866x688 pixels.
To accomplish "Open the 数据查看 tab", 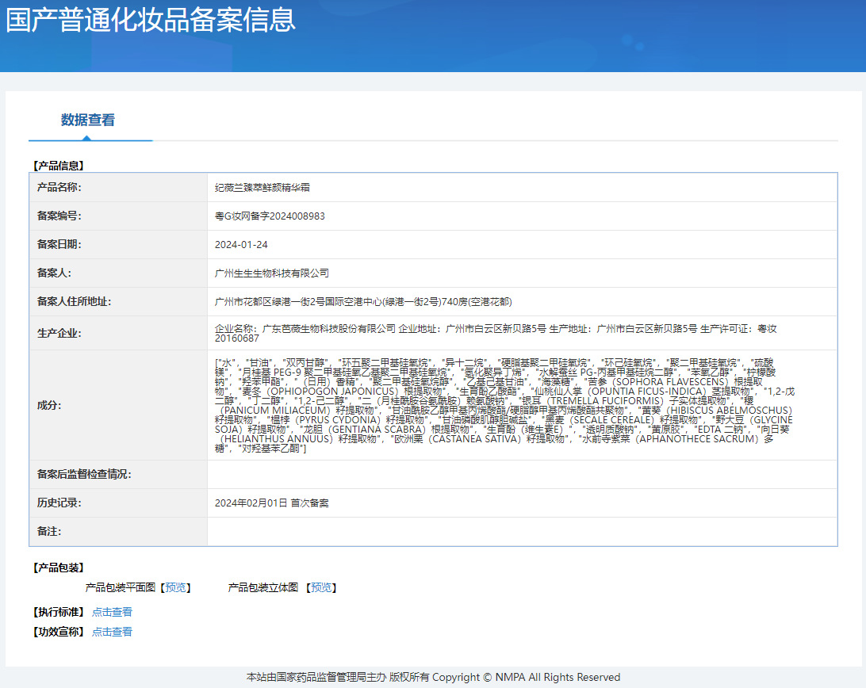I will [x=88, y=120].
